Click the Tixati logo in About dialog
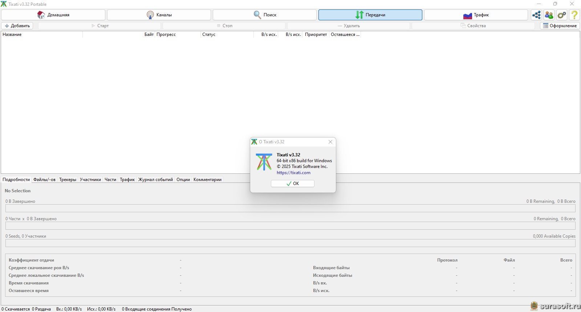The image size is (581, 312). pyautogui.click(x=264, y=162)
